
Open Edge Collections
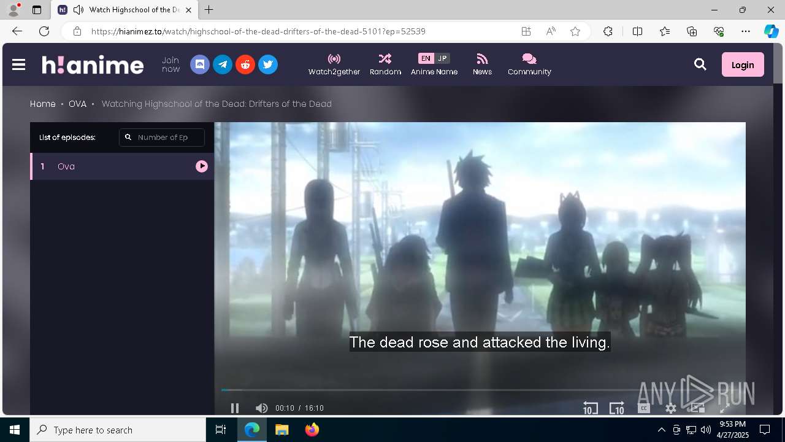[692, 31]
